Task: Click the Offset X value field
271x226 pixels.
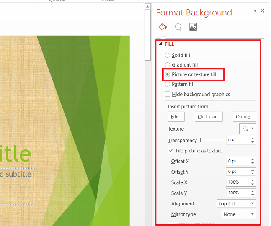Action: click(x=237, y=161)
